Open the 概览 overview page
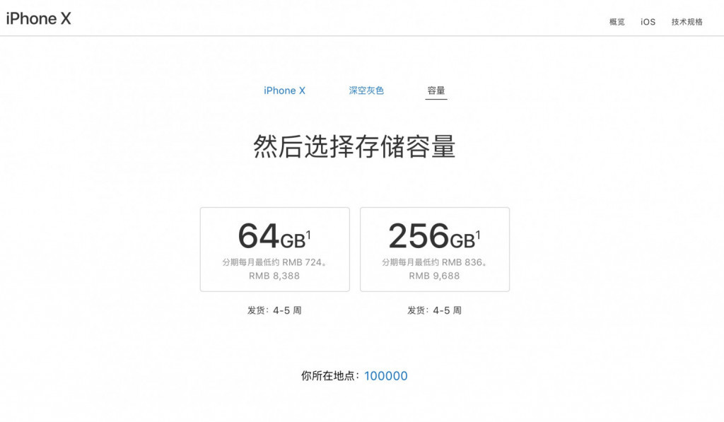724x422 pixels. 617,22
